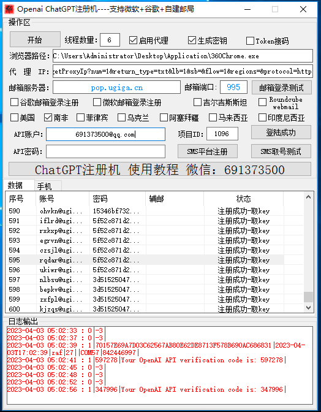Click the 状态 column header
This screenshot has width=321, height=412.
pos(244,199)
